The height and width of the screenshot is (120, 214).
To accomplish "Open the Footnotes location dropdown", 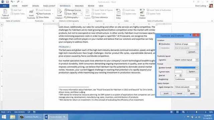I will click(x=197, y=44).
